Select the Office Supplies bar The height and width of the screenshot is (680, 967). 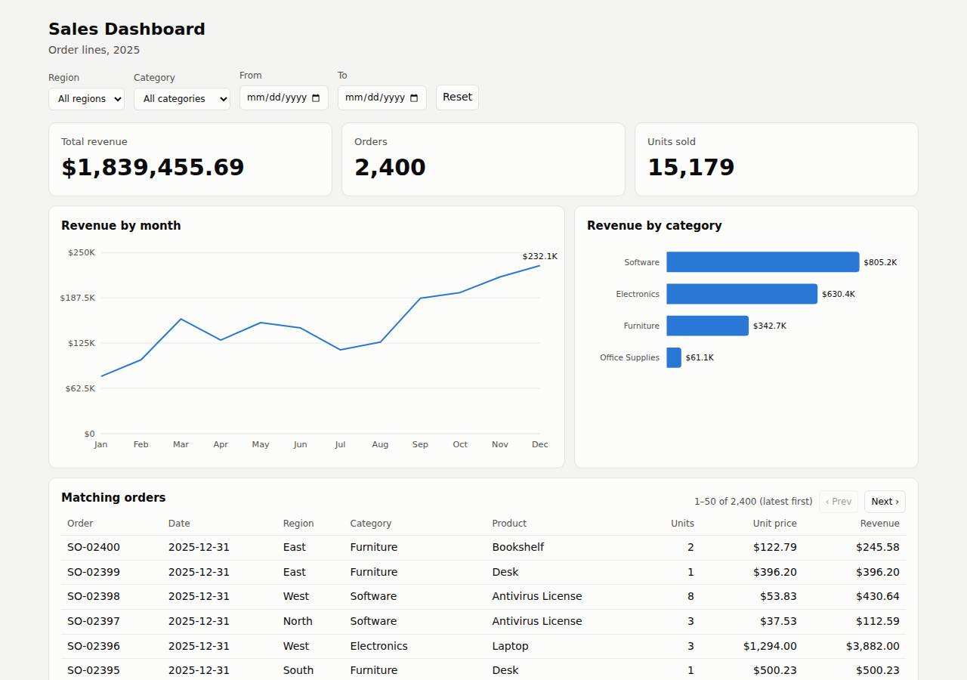click(674, 357)
